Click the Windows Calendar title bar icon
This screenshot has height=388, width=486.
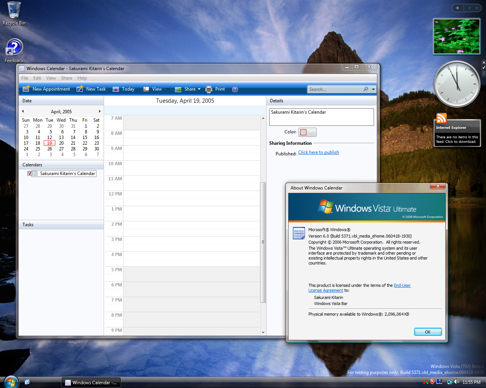pyautogui.click(x=22, y=69)
